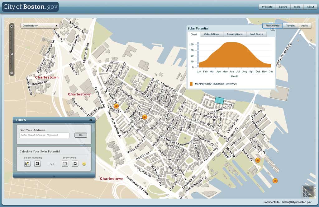
Task: Click the Monthly Solar Radiation legend swatch
Action: [x=191, y=84]
